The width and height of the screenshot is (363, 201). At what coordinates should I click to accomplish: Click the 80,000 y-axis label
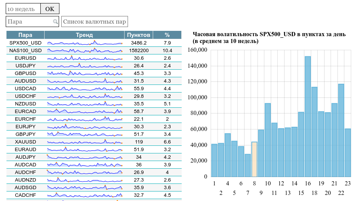click(198, 113)
